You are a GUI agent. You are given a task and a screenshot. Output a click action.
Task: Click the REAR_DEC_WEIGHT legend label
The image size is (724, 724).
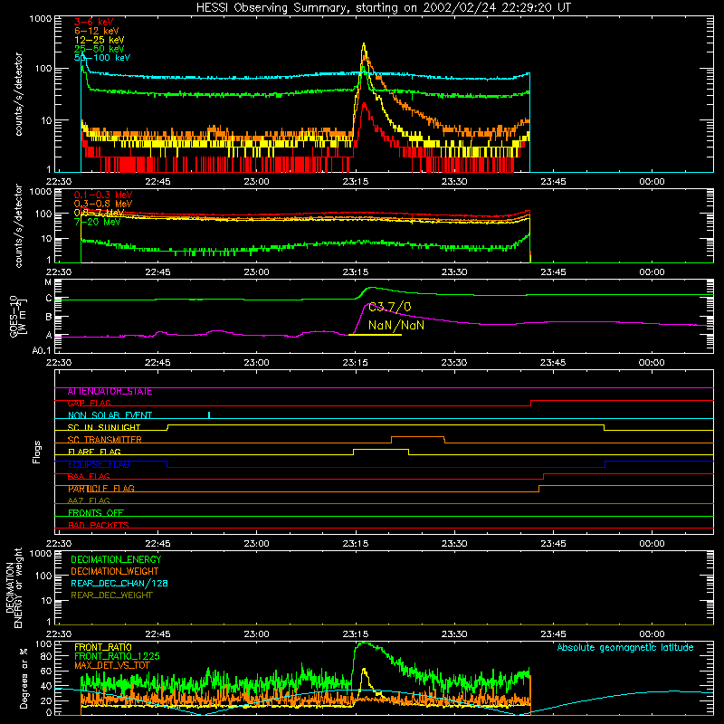(x=111, y=595)
